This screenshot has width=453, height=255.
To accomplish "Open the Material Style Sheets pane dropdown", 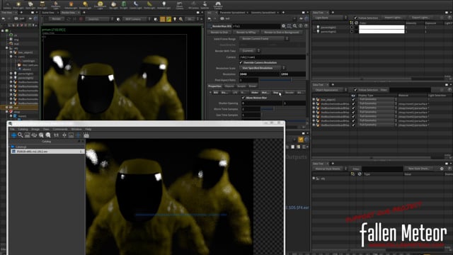I will [x=330, y=169].
